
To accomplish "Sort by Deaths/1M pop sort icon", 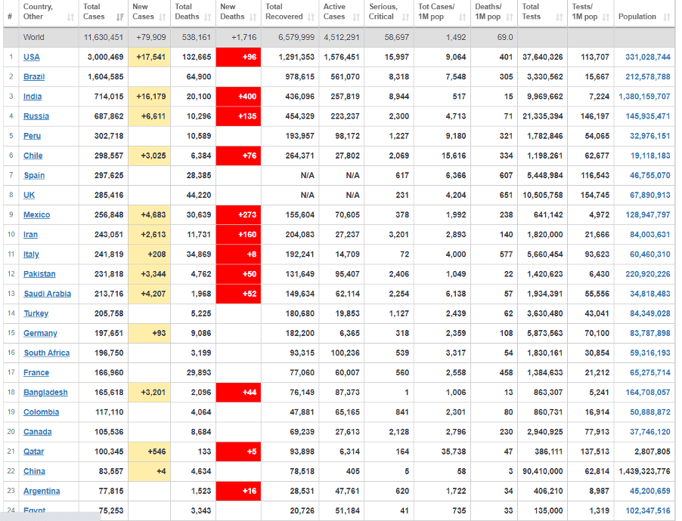I will click(510, 17).
